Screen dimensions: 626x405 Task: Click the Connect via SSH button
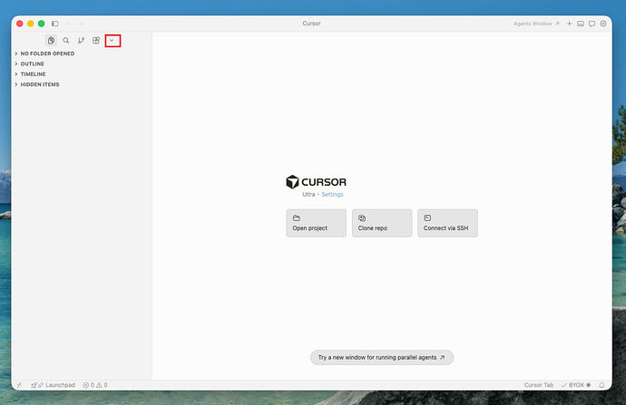[x=447, y=223]
